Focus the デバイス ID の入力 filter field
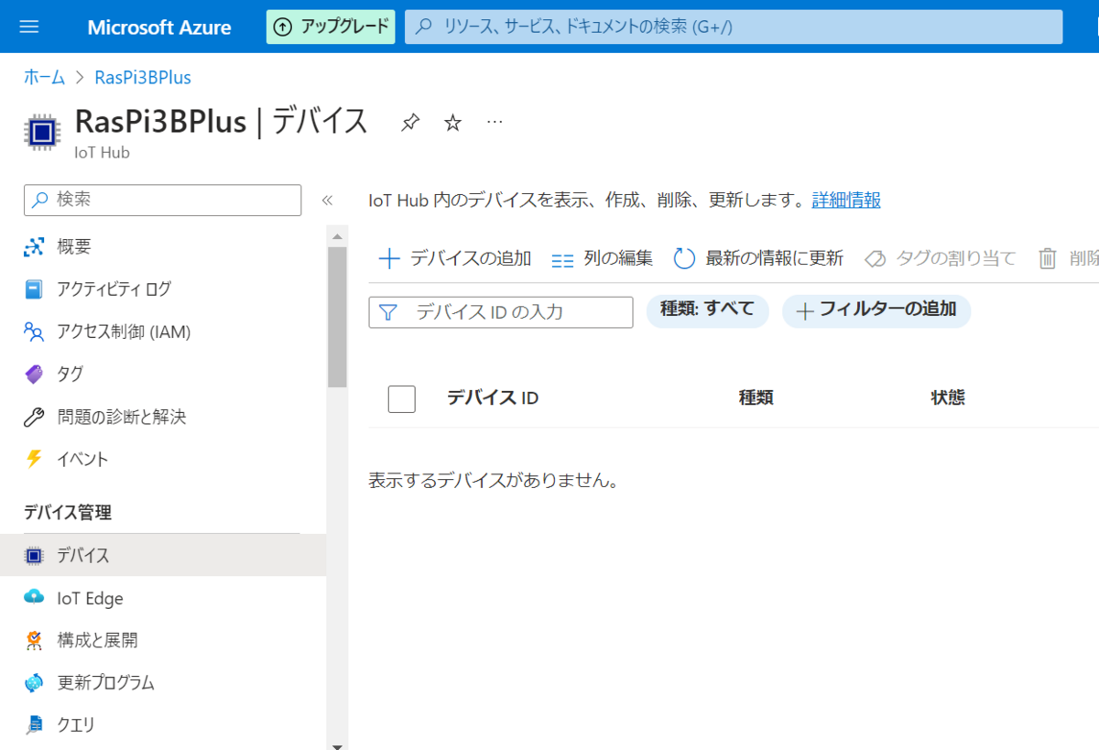 pos(501,312)
